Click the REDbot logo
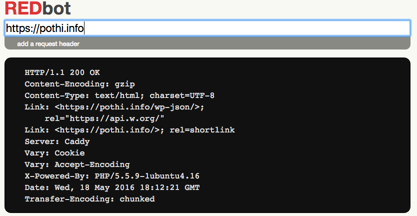The image size is (417, 216). (x=38, y=8)
